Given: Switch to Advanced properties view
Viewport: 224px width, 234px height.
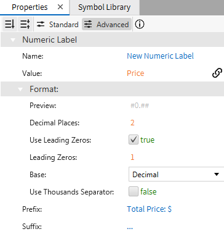Looking at the screenshot, I should [x=106, y=25].
